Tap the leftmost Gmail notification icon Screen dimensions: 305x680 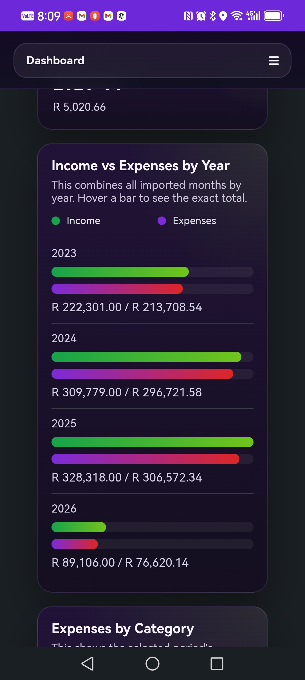[x=81, y=16]
